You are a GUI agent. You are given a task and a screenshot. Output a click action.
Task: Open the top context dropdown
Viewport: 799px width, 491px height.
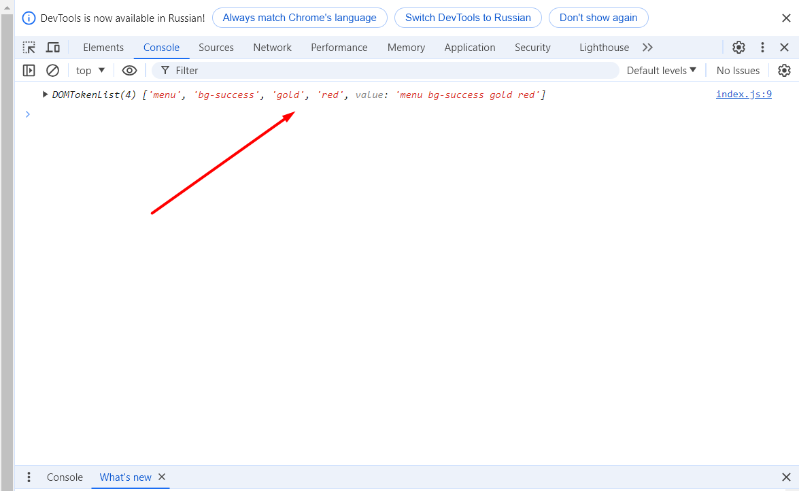[x=90, y=70]
